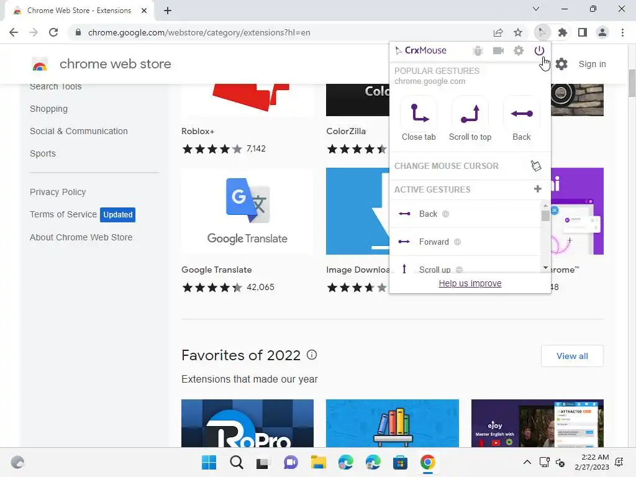This screenshot has height=477, width=636.
Task: Open the Help us improve link
Action: pyautogui.click(x=470, y=283)
